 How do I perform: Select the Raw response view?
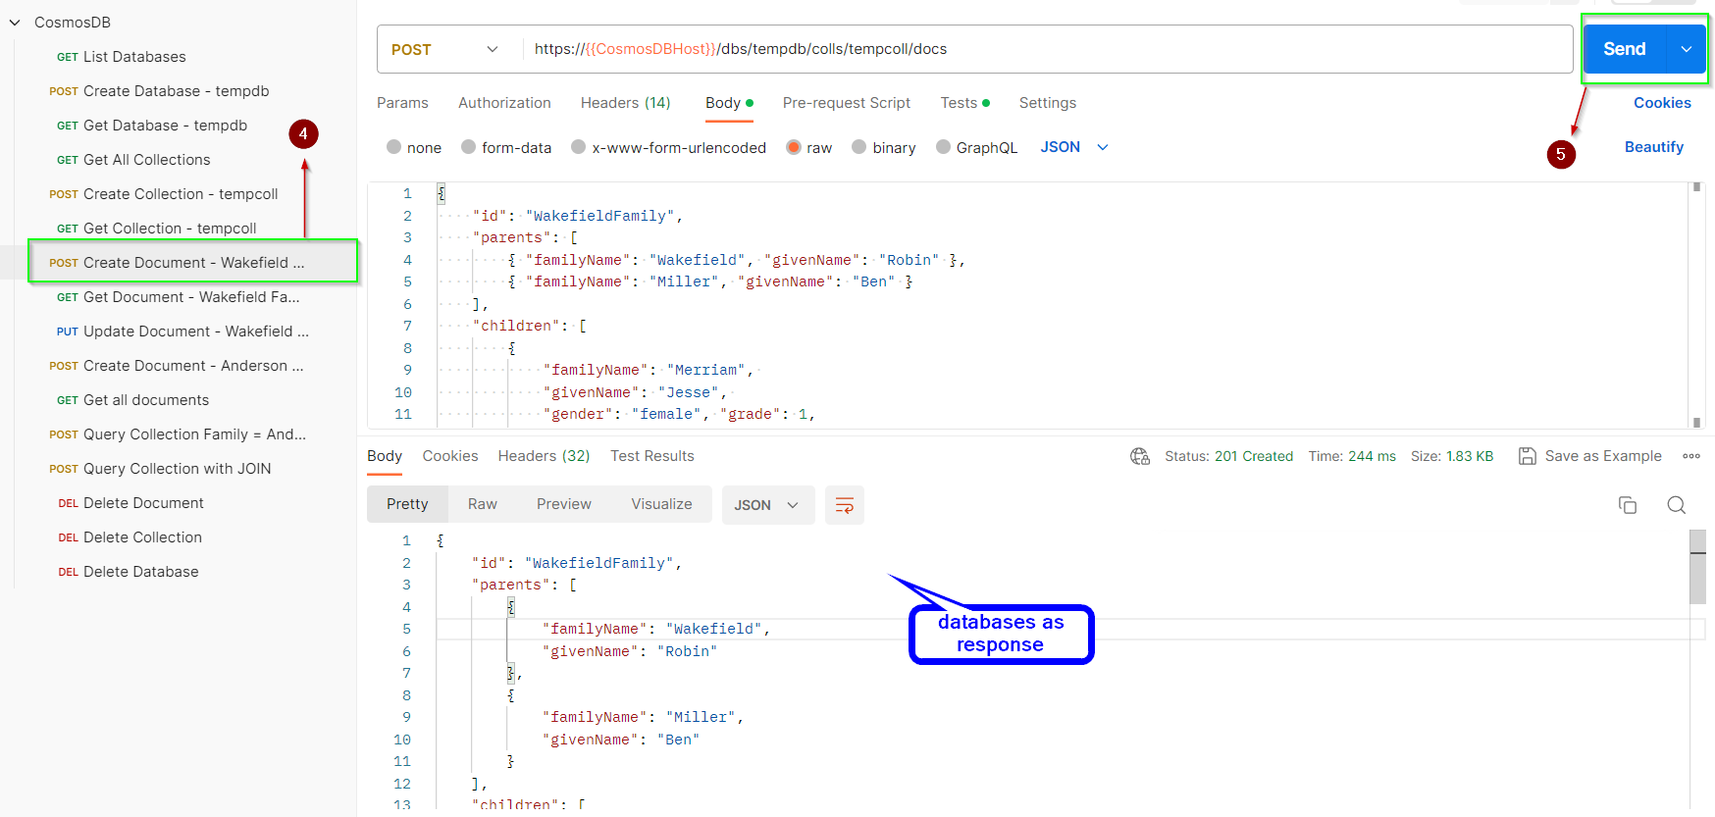click(483, 504)
